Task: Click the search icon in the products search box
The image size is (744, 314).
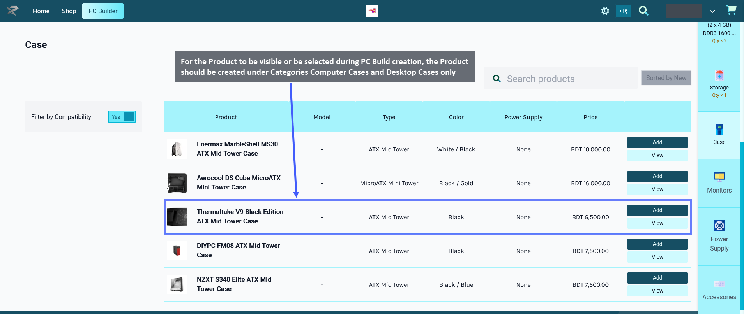Action: 497,79
